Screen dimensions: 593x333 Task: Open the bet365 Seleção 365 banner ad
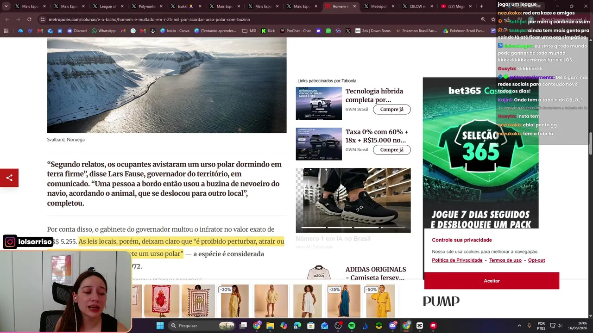480,153
